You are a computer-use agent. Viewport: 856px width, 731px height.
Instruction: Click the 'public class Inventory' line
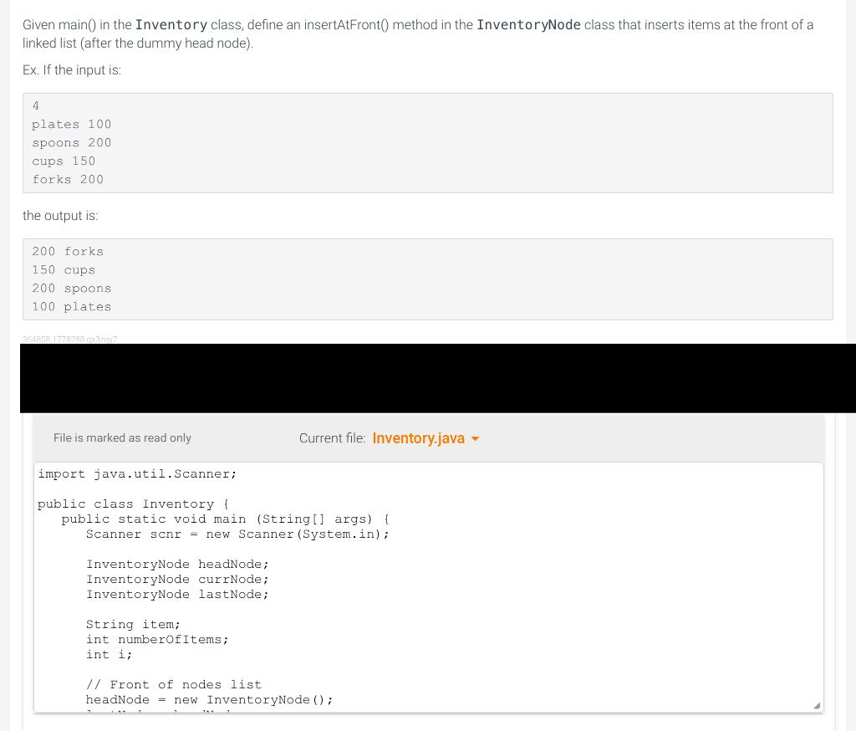tap(134, 504)
